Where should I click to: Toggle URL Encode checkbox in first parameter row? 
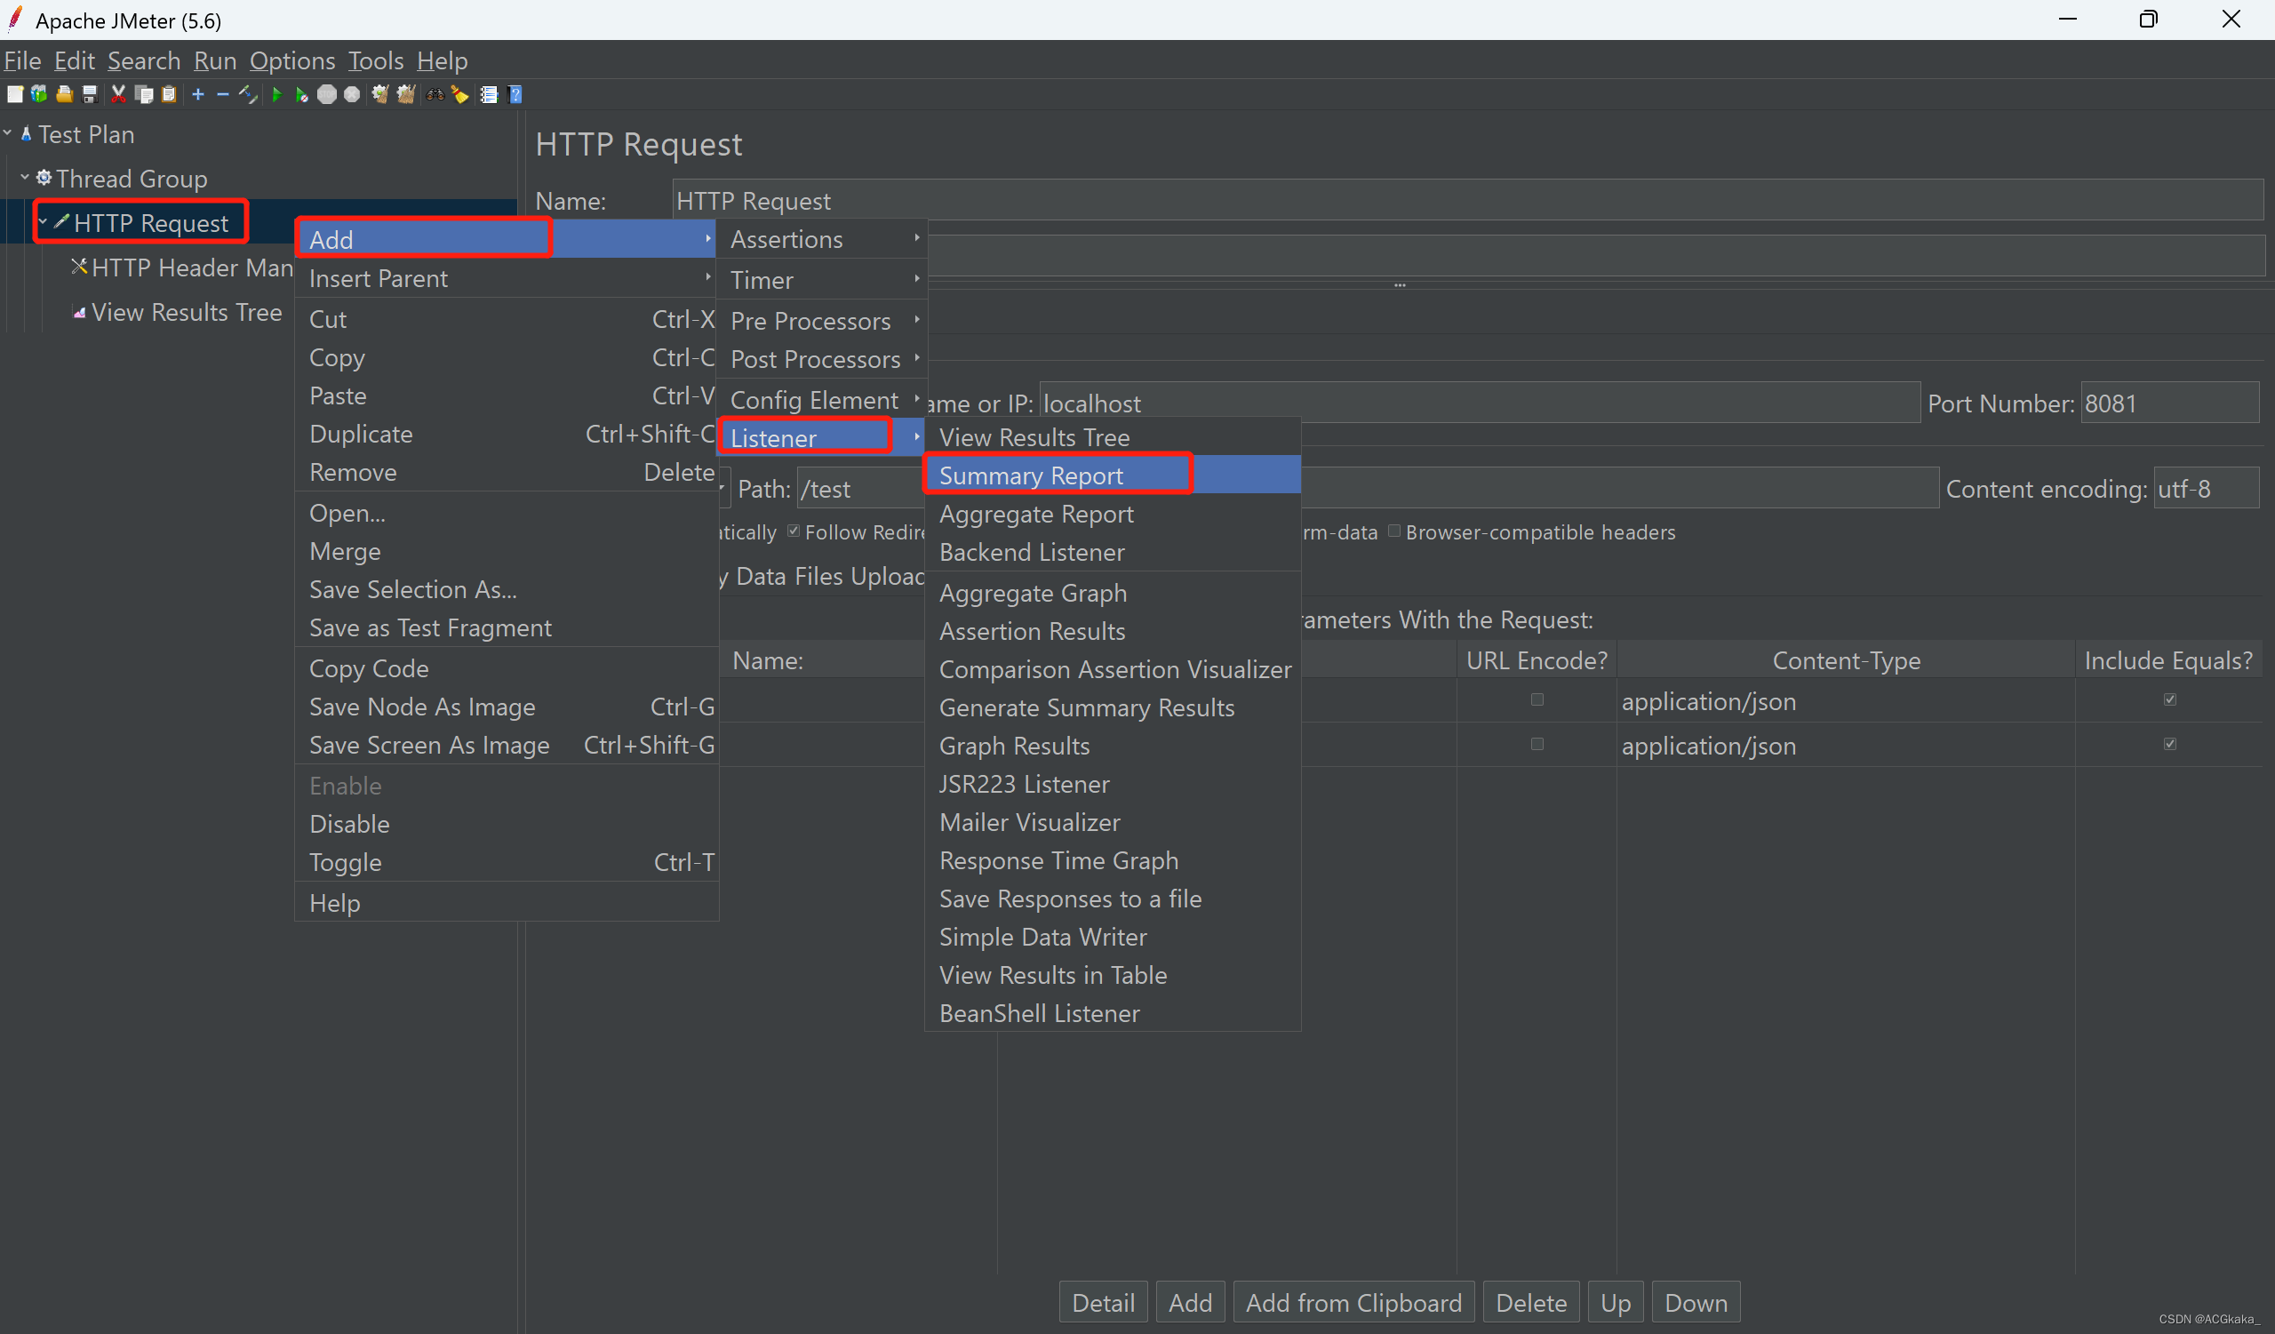[x=1537, y=700]
